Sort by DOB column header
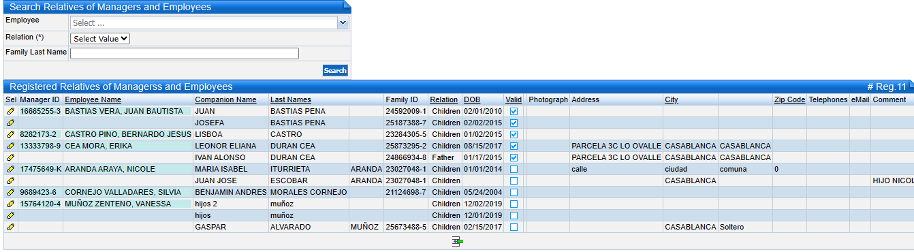 click(x=472, y=99)
